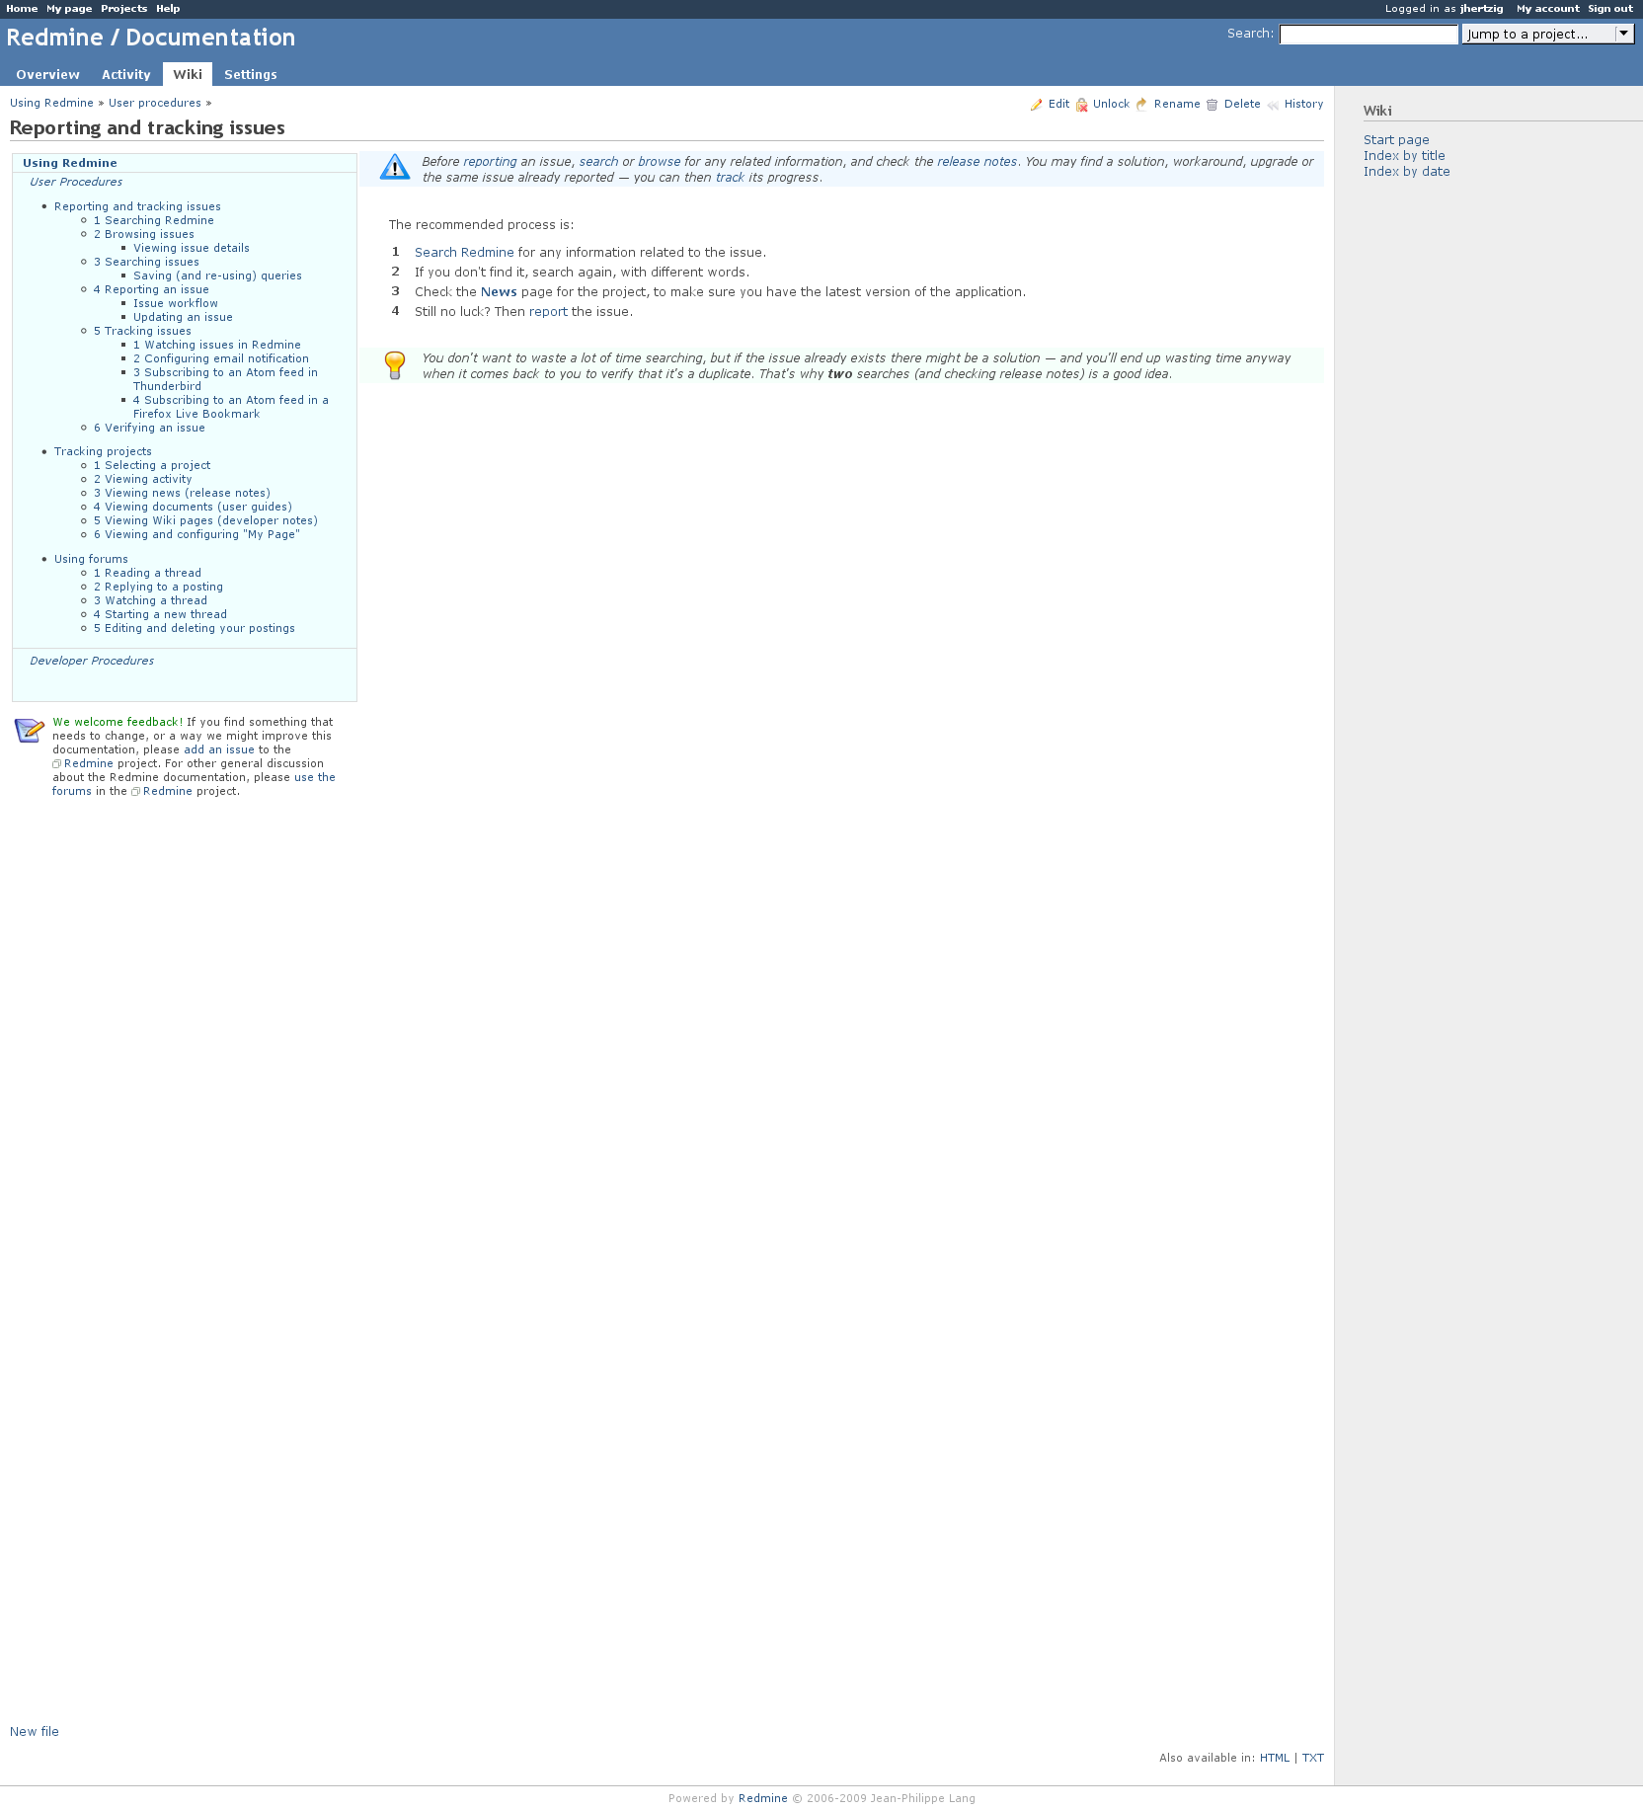The width and height of the screenshot is (1643, 1810).
Task: Open Developer Procedures in sidebar
Action: [x=92, y=661]
